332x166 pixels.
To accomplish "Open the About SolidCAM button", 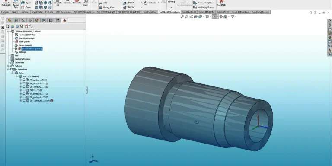I will pos(6,3).
